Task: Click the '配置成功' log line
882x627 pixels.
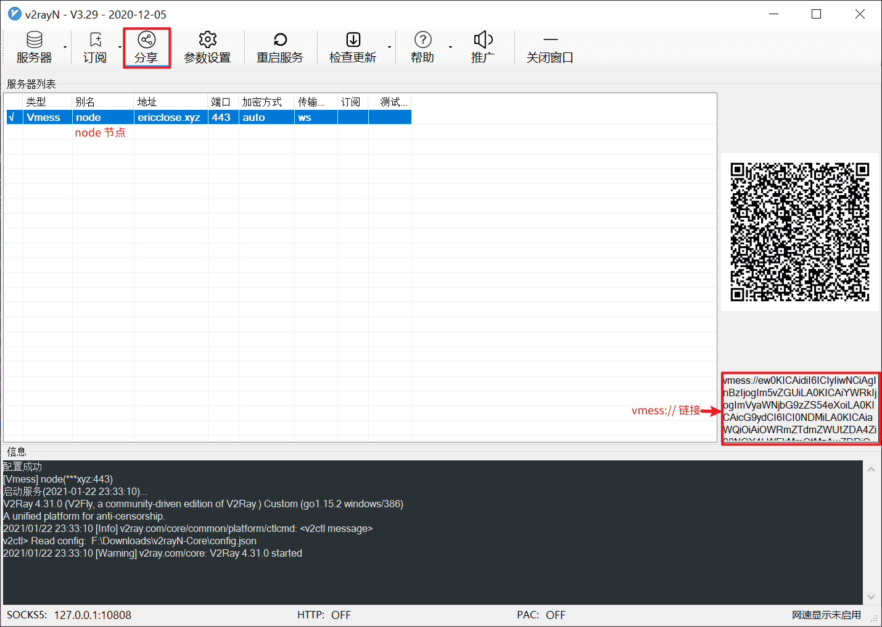Action: [x=23, y=467]
